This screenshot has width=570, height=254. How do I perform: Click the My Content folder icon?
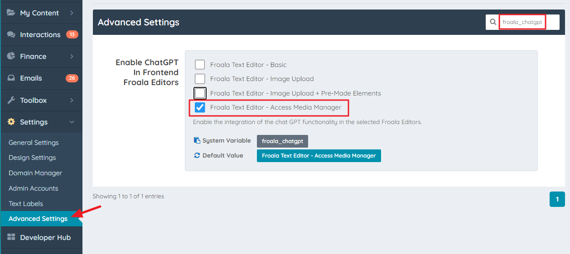coord(11,13)
